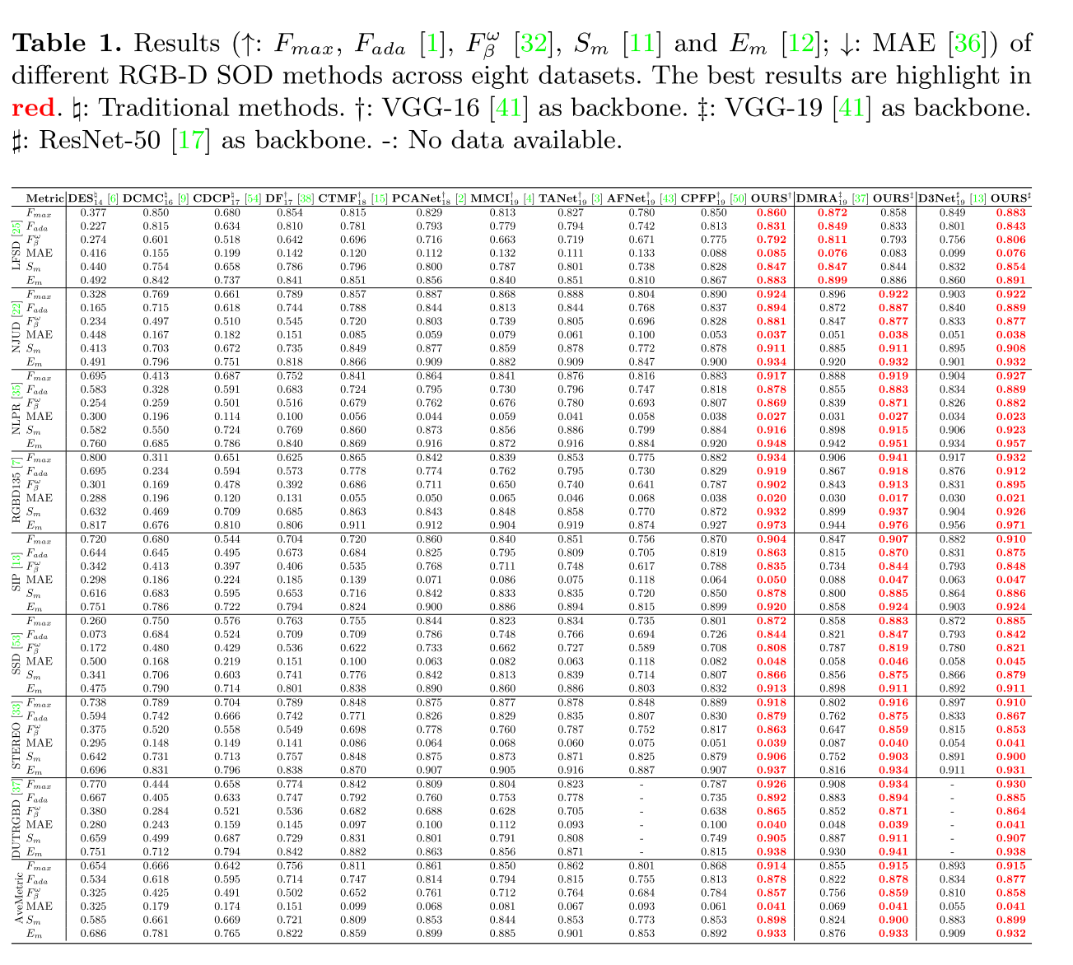Open reference [25] on the LFSD dataset label

click(16, 228)
